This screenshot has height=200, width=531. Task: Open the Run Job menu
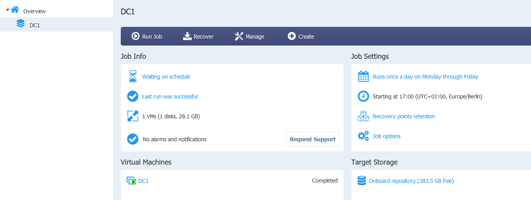point(147,36)
